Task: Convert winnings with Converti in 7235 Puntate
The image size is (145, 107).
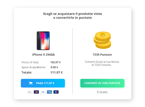Action: tap(102, 83)
